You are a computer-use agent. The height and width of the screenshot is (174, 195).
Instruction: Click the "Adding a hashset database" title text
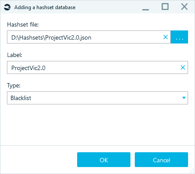click(x=45, y=7)
